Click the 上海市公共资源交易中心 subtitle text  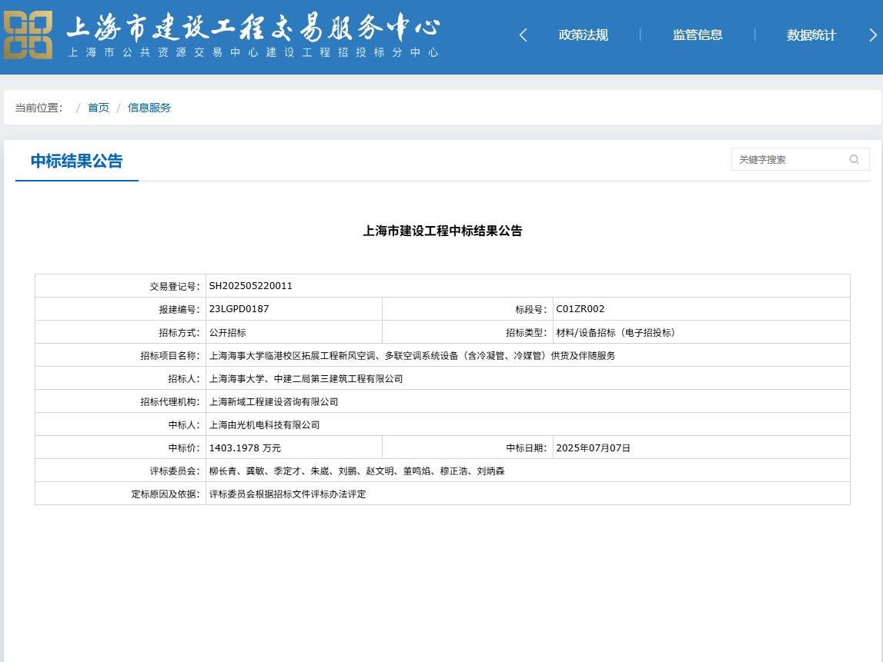coord(253,52)
